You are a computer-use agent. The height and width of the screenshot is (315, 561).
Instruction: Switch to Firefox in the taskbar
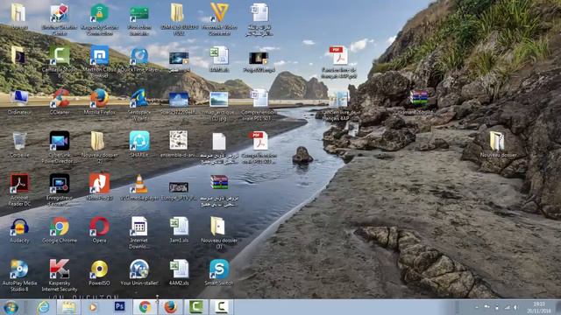click(171, 307)
